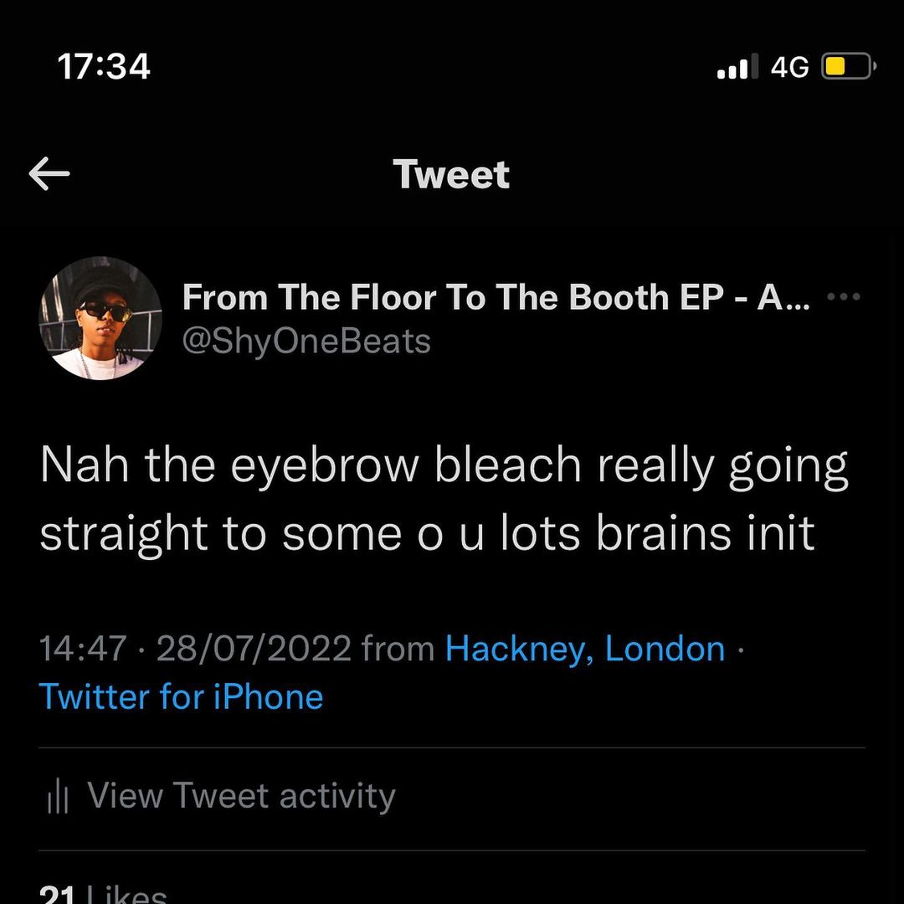904x904 pixels.
Task: Tap the 'Tweet' header title
Action: 451,174
